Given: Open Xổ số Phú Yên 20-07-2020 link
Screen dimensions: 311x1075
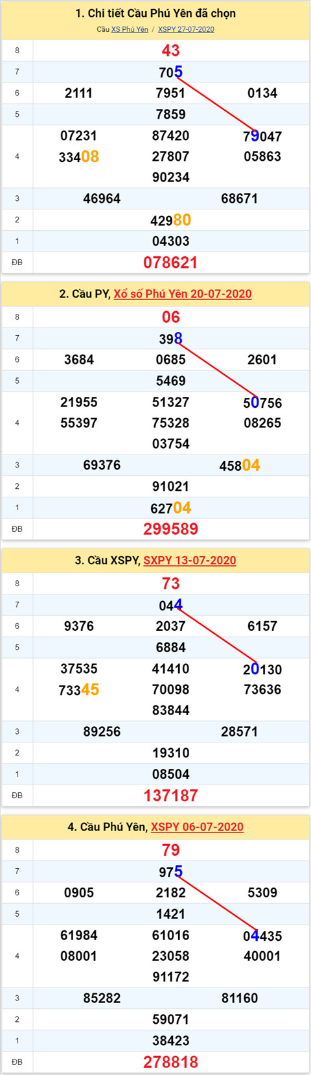Looking at the screenshot, I should pos(183,294).
